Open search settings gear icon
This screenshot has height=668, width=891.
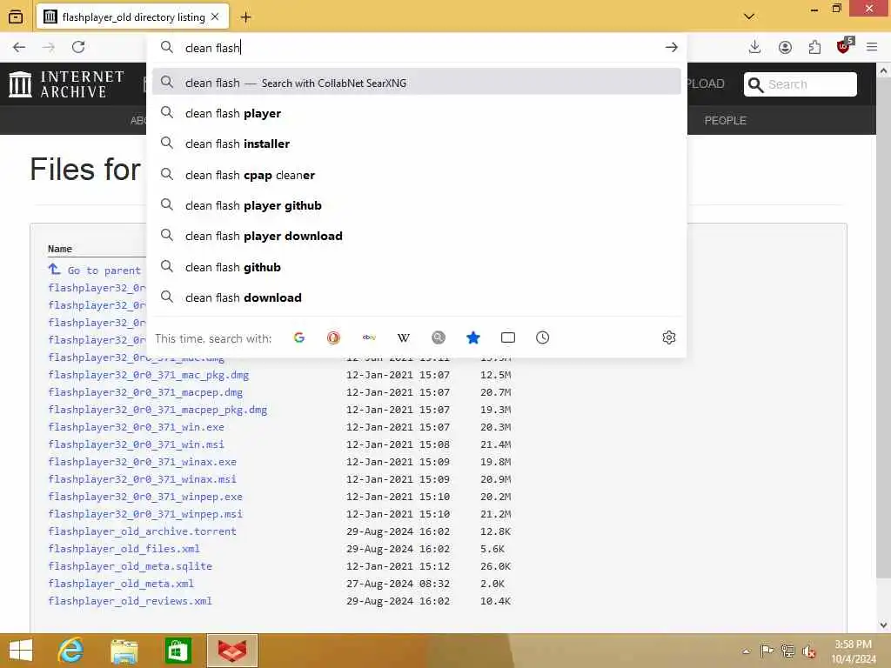point(669,338)
